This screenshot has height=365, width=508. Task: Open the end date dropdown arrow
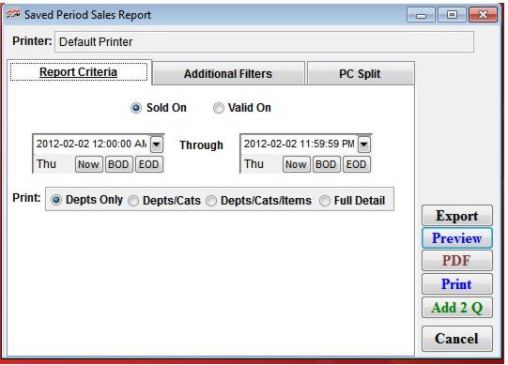pos(364,144)
